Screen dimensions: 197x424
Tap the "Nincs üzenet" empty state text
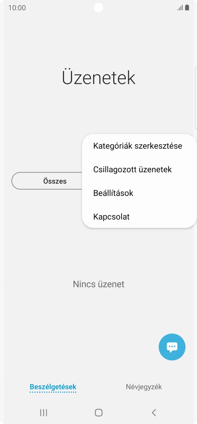point(98,284)
